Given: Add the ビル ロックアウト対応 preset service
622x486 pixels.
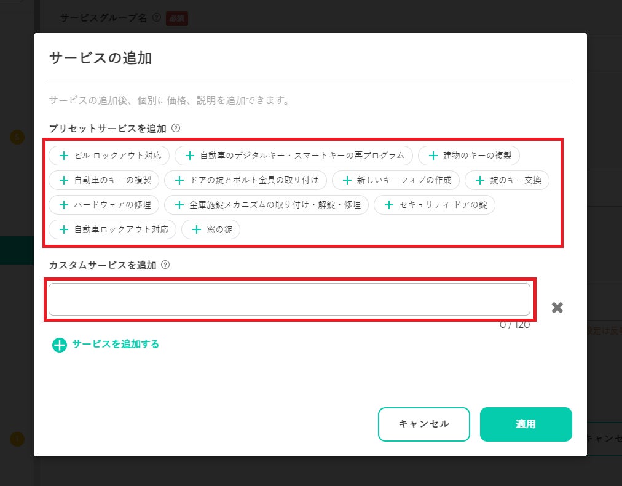Looking at the screenshot, I should [109, 156].
